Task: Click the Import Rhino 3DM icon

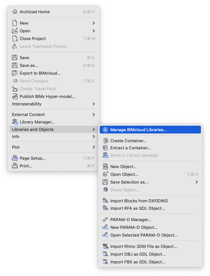Action: tap(105, 246)
